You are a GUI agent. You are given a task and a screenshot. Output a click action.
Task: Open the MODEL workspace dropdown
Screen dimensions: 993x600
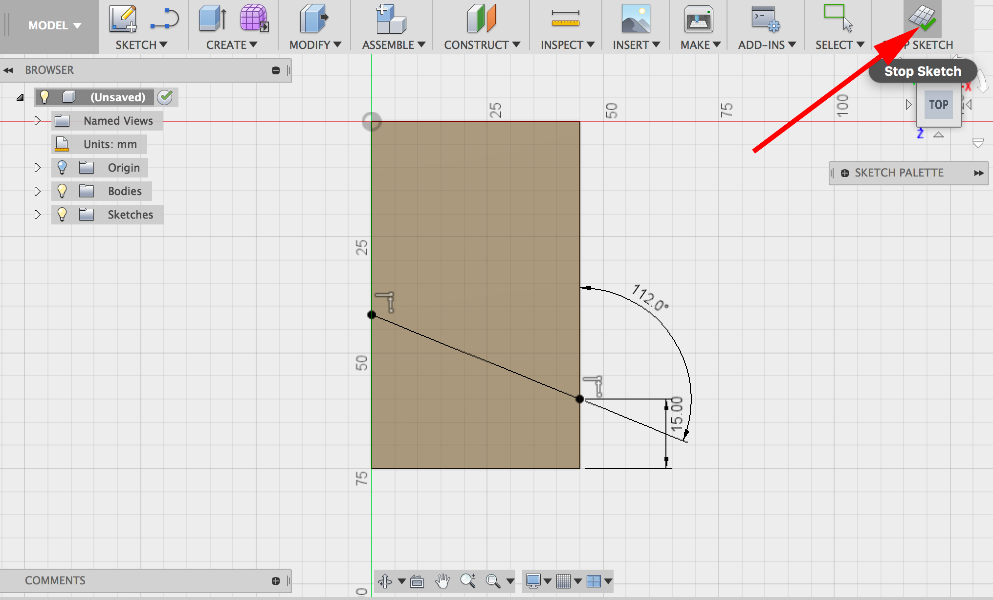pyautogui.click(x=54, y=25)
